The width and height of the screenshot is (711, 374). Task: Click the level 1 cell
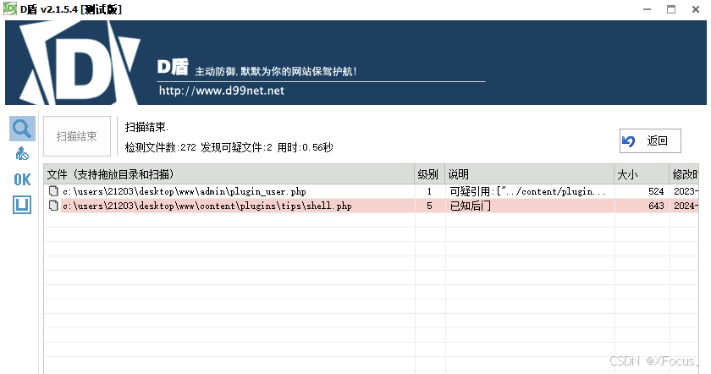pos(429,191)
